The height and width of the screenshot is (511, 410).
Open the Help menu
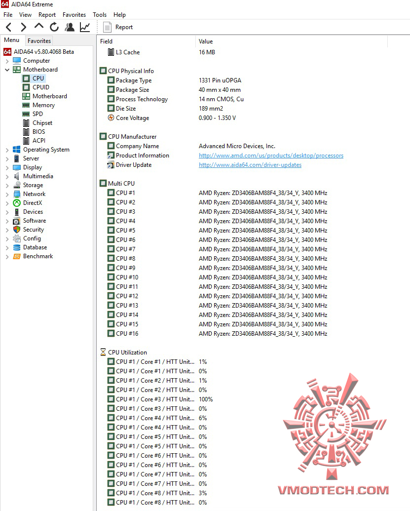119,15
